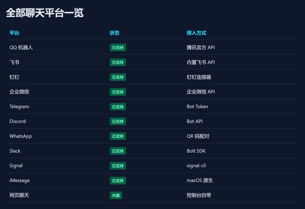Click the Signal row 已支持 badge
This screenshot has width=305, height=209.
(118, 166)
